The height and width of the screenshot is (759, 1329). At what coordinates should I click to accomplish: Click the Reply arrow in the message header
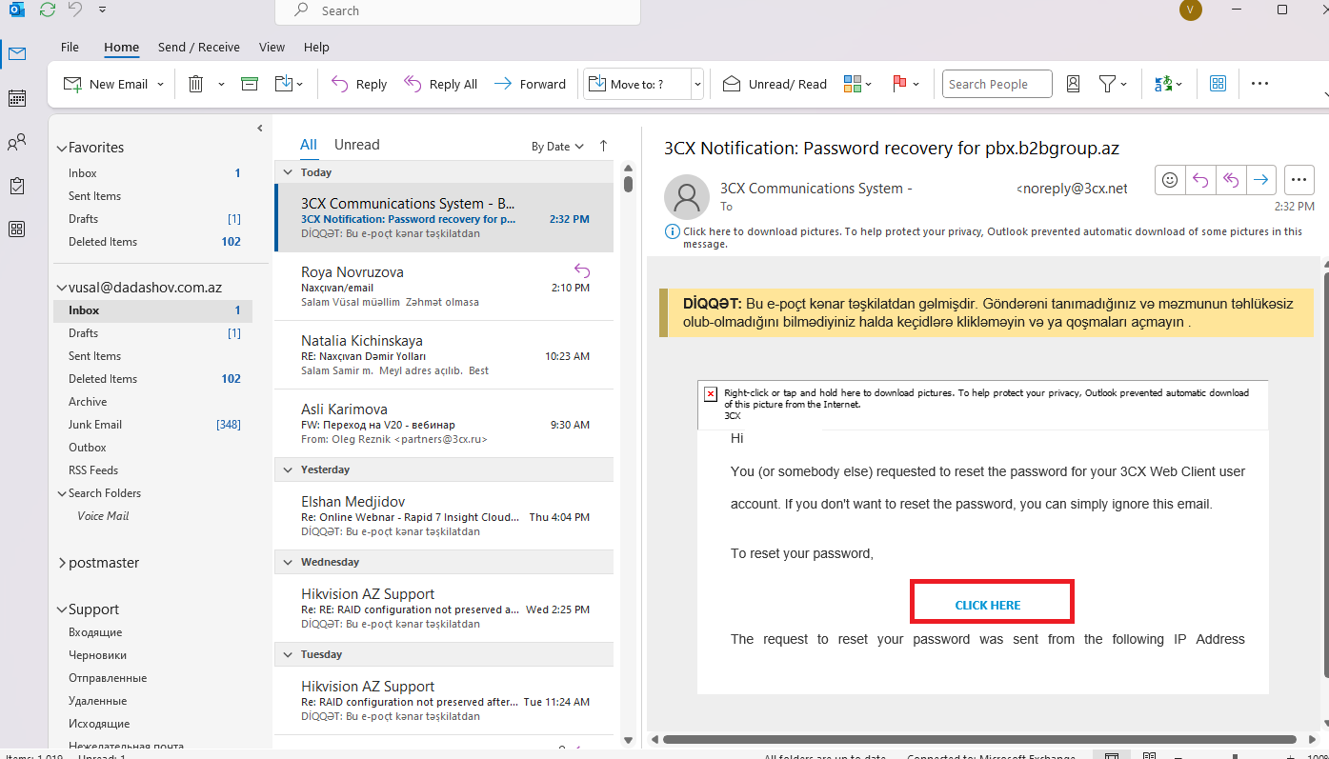(x=1200, y=179)
